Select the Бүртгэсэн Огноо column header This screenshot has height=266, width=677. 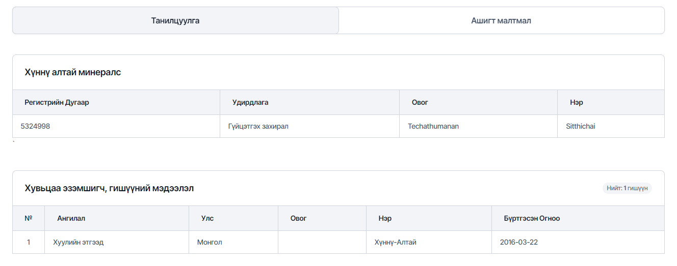(578, 218)
